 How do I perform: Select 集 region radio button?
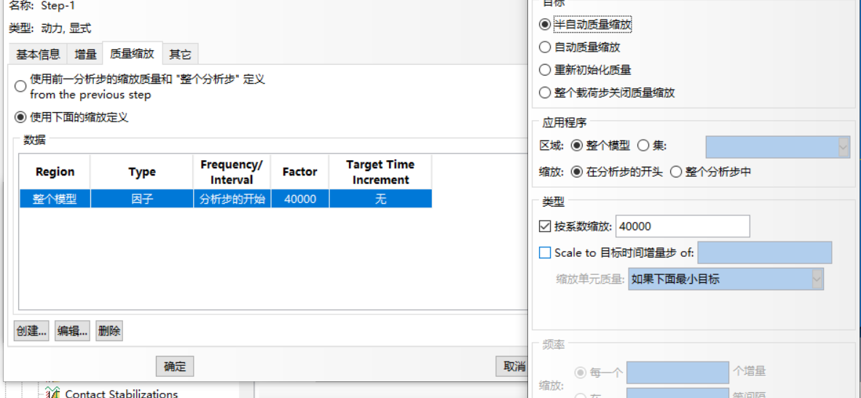click(643, 146)
